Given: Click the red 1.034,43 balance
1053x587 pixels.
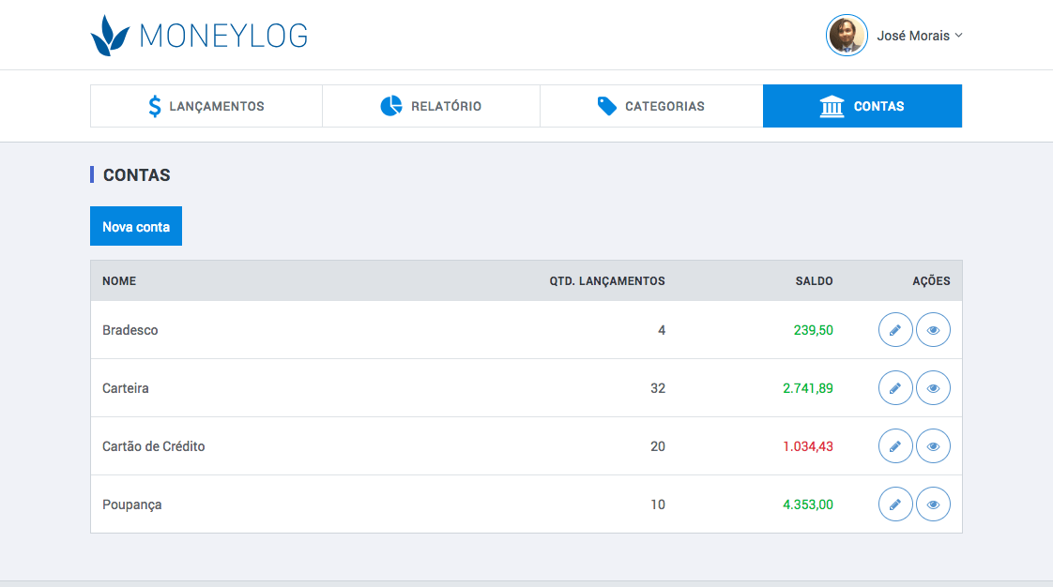Looking at the screenshot, I should coord(808,446).
